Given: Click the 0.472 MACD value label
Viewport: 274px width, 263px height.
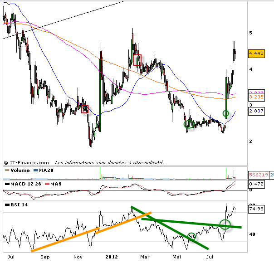Looking at the screenshot, I should point(257,184).
